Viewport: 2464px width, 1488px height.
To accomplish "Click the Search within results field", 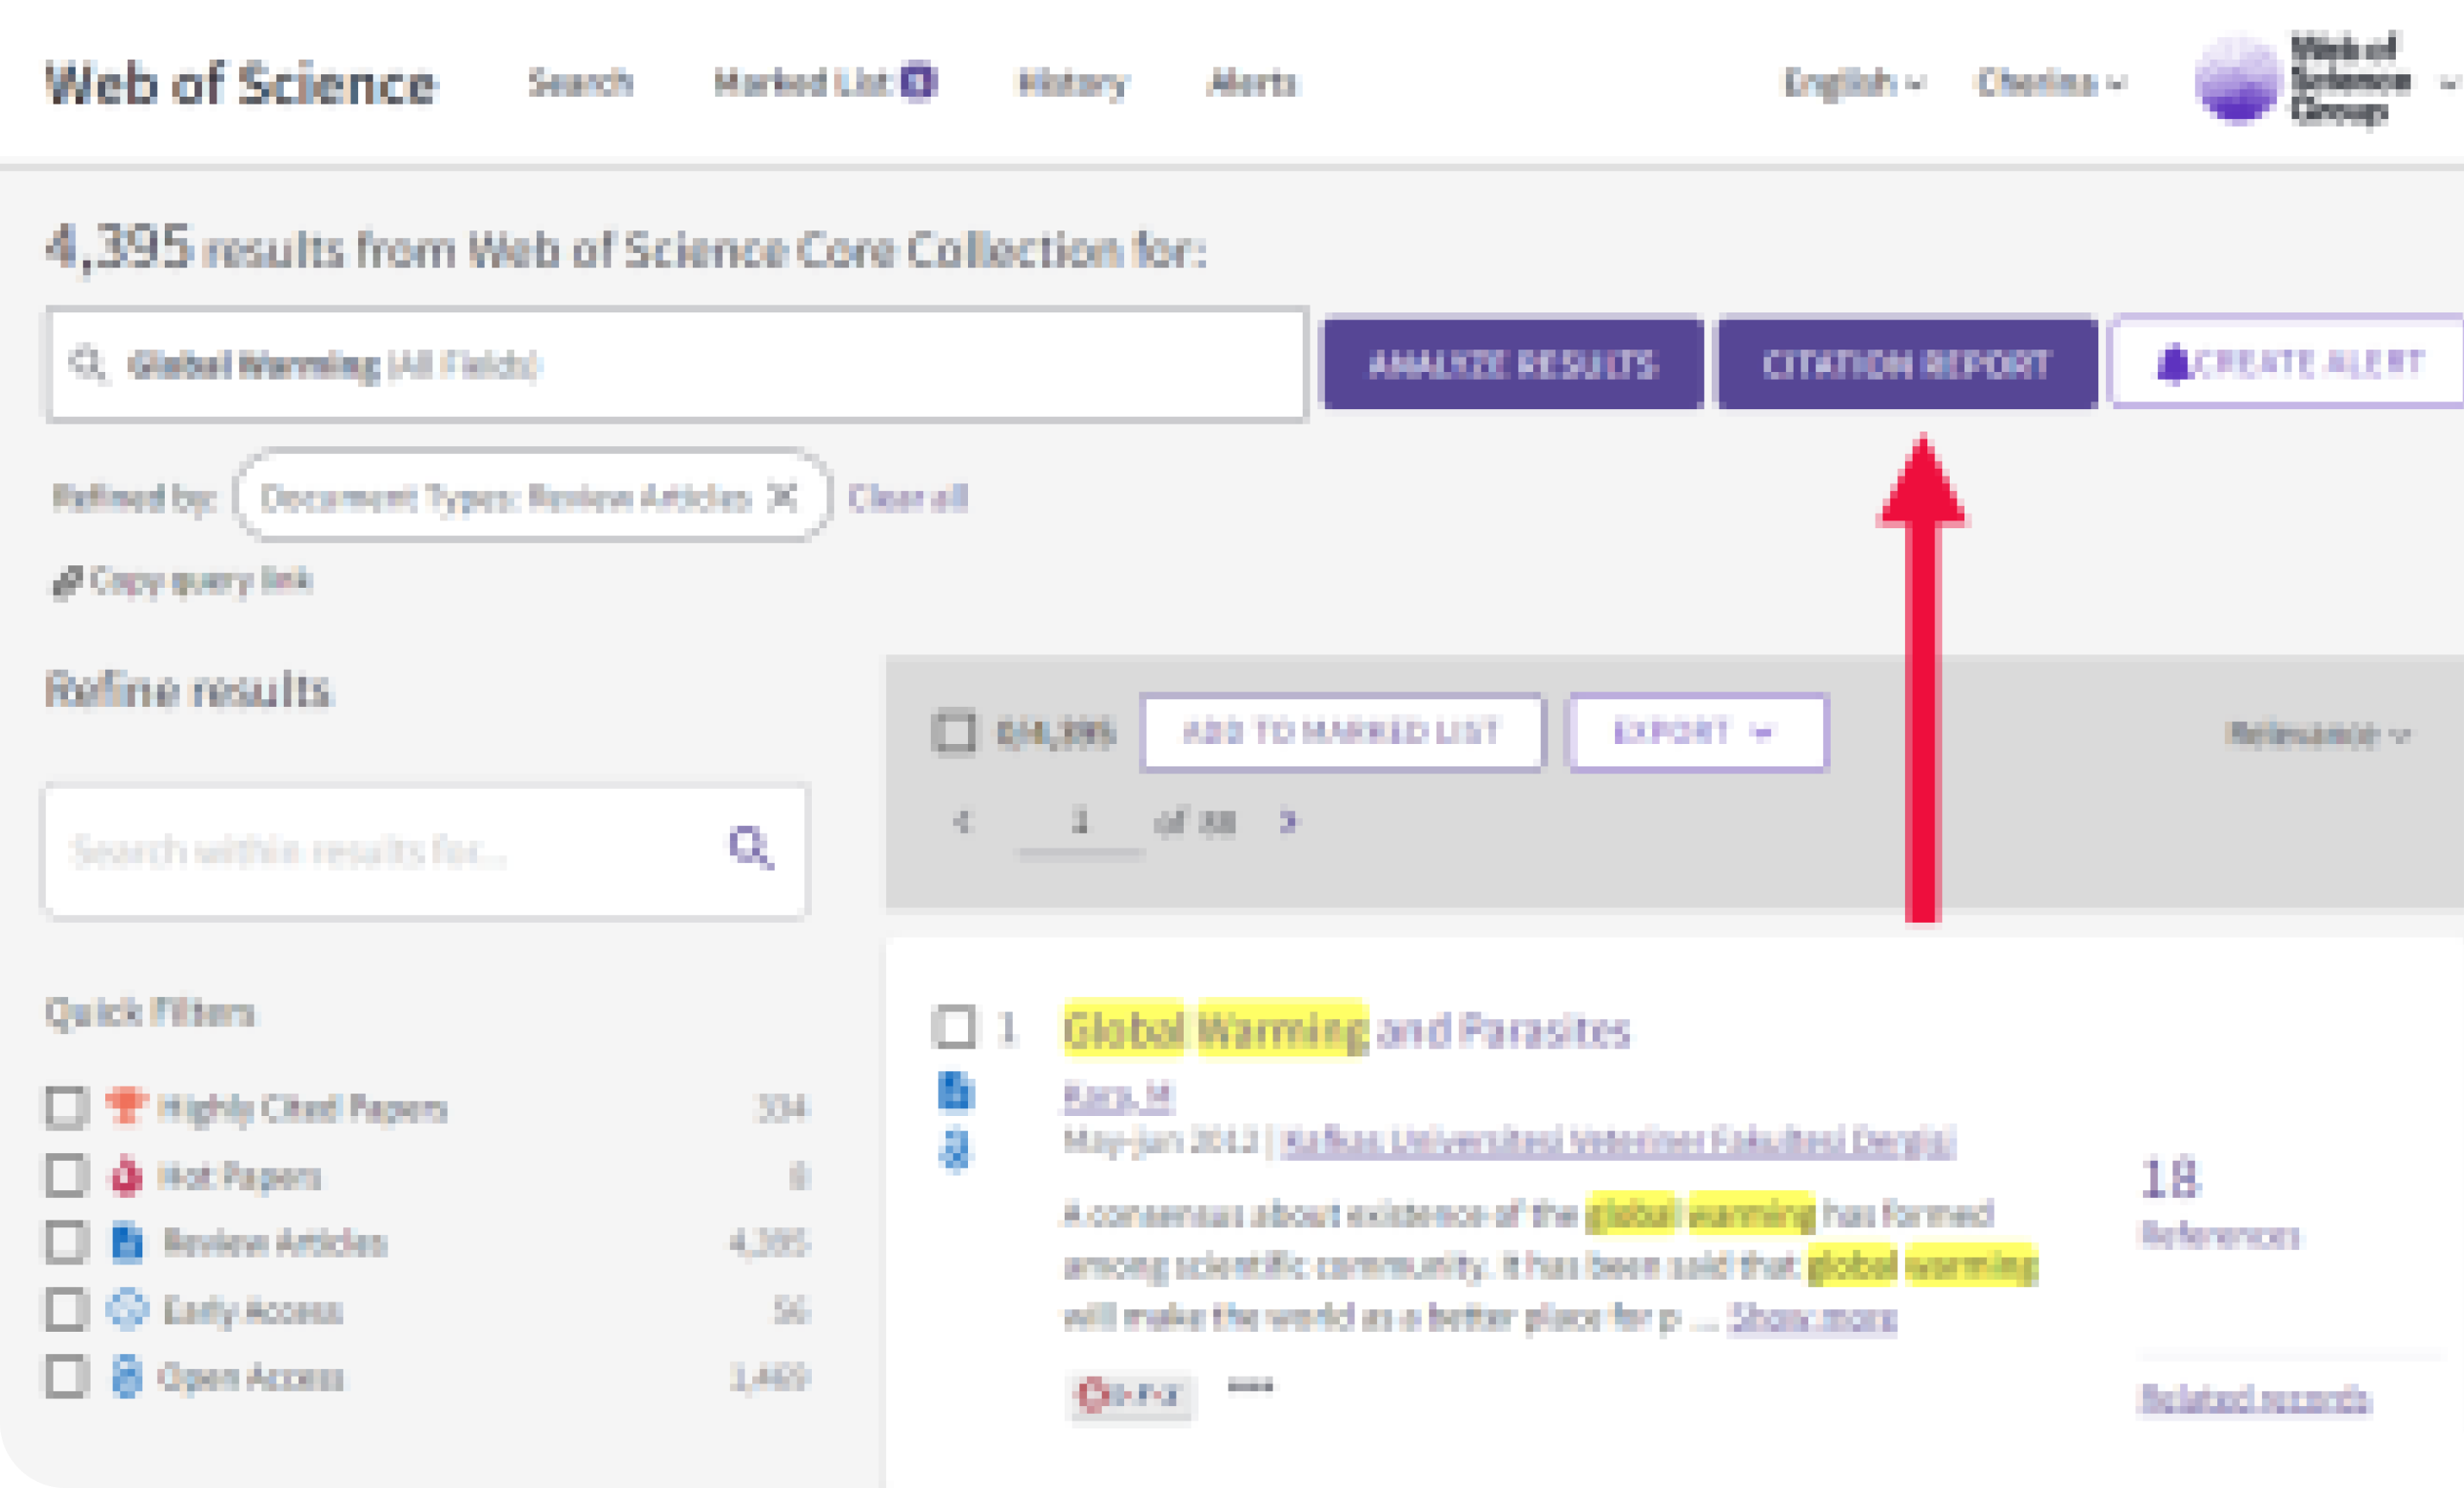I will (x=380, y=850).
